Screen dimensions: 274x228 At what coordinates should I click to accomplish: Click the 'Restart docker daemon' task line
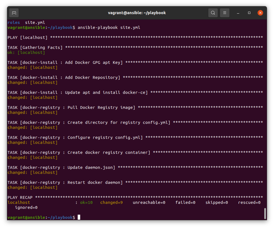[x=135, y=182]
